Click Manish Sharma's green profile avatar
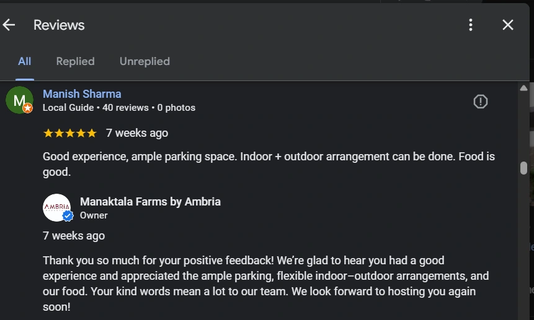This screenshot has width=534, height=320. (x=18, y=99)
